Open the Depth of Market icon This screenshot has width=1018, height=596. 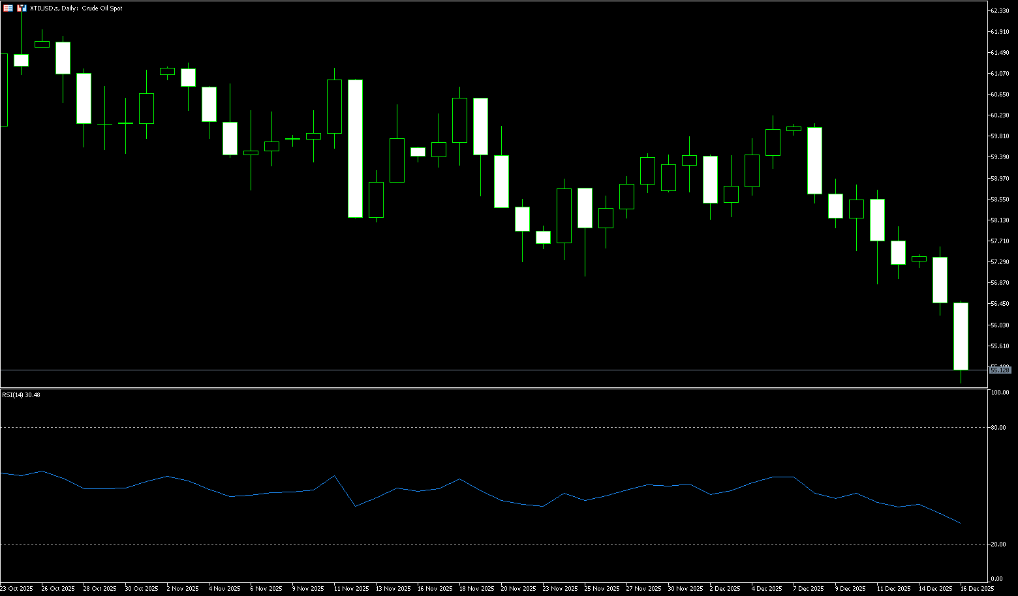tap(22, 8)
